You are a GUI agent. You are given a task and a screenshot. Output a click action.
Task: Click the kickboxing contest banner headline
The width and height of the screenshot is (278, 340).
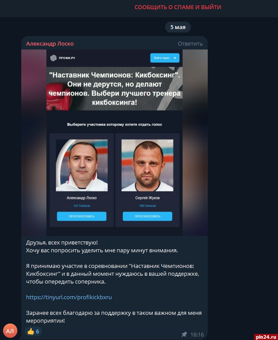click(x=114, y=89)
